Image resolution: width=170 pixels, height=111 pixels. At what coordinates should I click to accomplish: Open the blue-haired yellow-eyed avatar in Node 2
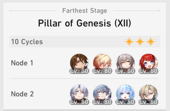tap(102, 94)
